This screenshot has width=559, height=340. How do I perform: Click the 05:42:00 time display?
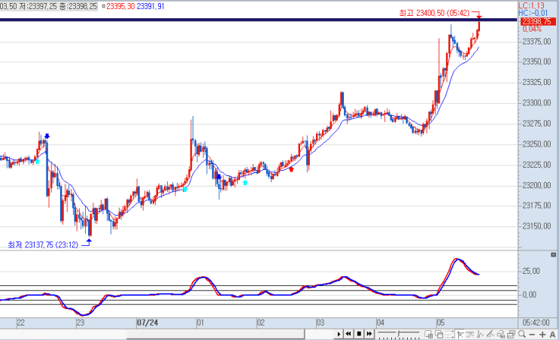[536, 323]
